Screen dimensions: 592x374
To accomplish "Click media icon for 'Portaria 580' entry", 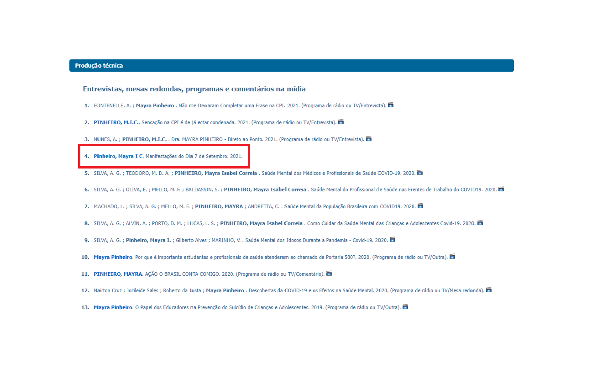I will click(452, 257).
